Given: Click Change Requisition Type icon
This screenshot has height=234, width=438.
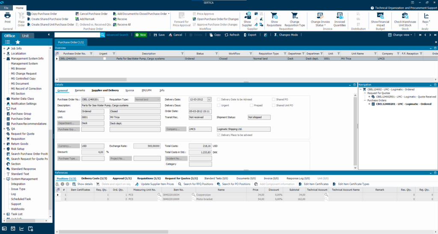Looking at the screenshot, I should (294, 19).
